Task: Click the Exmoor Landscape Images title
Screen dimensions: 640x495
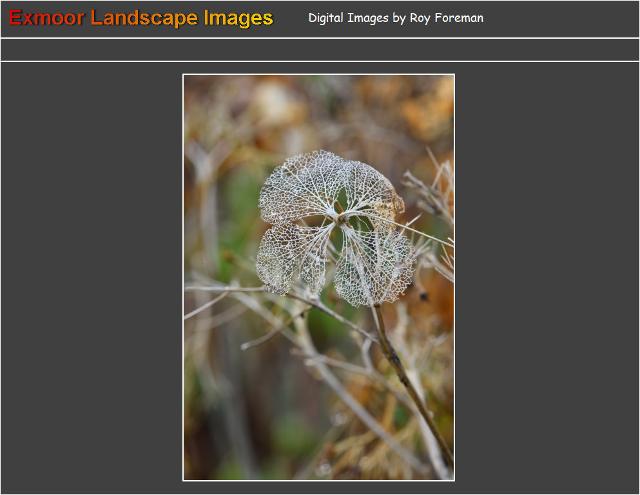Action: 141,18
